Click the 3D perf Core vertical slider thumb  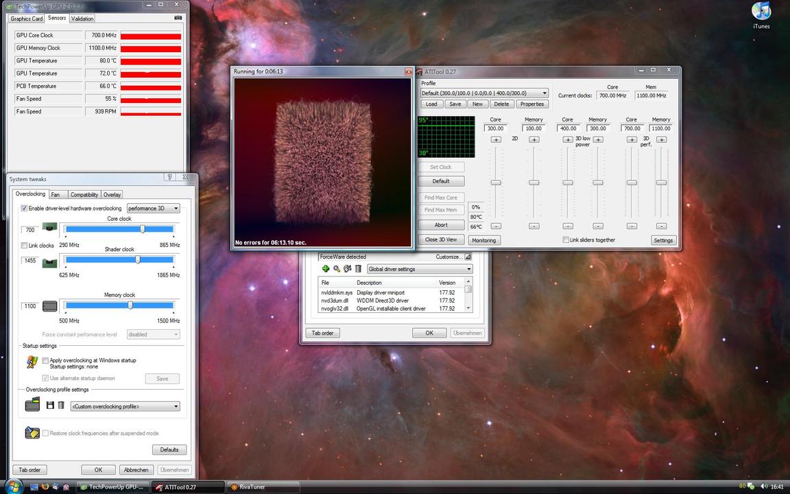pyautogui.click(x=632, y=183)
